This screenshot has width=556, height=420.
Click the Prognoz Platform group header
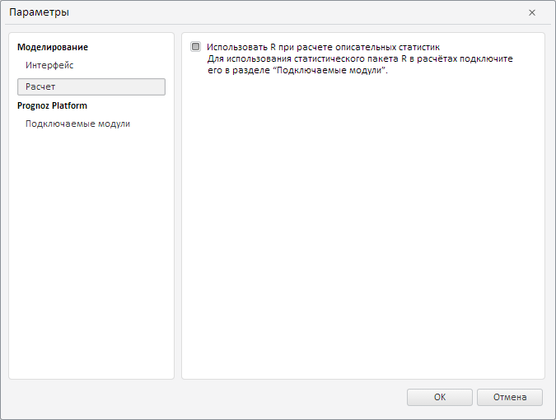click(x=52, y=105)
